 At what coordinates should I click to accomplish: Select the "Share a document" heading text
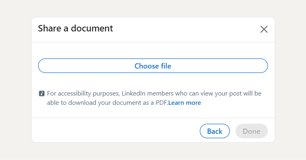[75, 28]
